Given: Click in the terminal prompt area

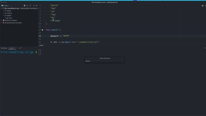Looking at the screenshot, I should pos(40,52).
